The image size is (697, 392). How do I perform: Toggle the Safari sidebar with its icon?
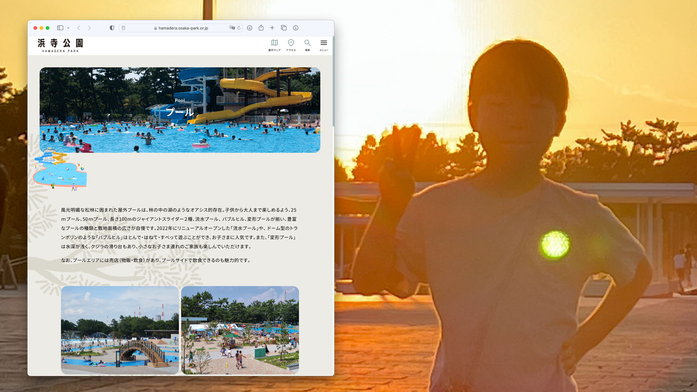(x=60, y=28)
